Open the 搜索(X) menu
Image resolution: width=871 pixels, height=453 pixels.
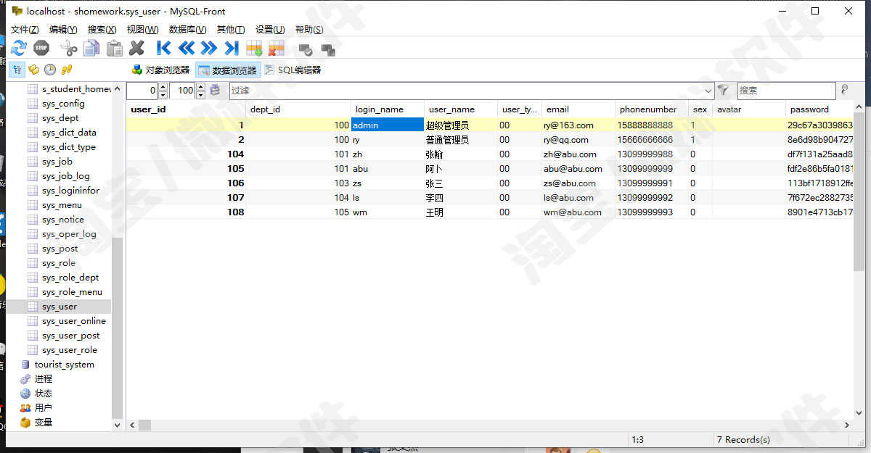click(x=102, y=29)
